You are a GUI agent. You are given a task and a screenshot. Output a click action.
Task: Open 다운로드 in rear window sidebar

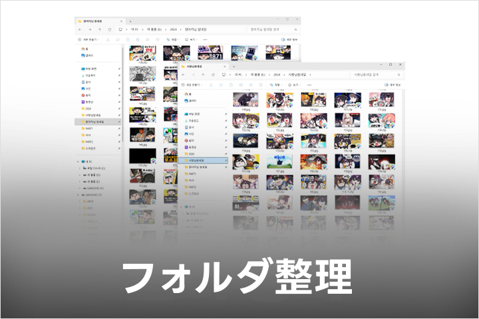coord(89,75)
